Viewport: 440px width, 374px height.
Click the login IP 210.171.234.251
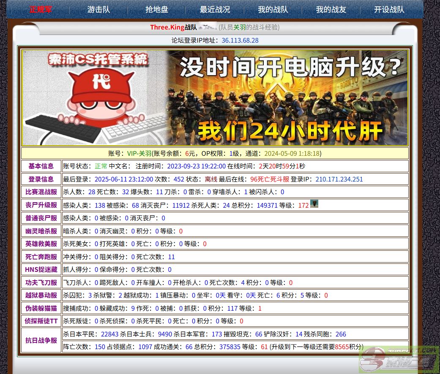339,179
